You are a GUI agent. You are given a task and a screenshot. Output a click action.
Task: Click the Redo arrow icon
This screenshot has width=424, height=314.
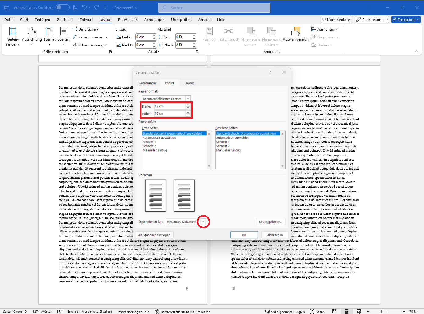97,8
